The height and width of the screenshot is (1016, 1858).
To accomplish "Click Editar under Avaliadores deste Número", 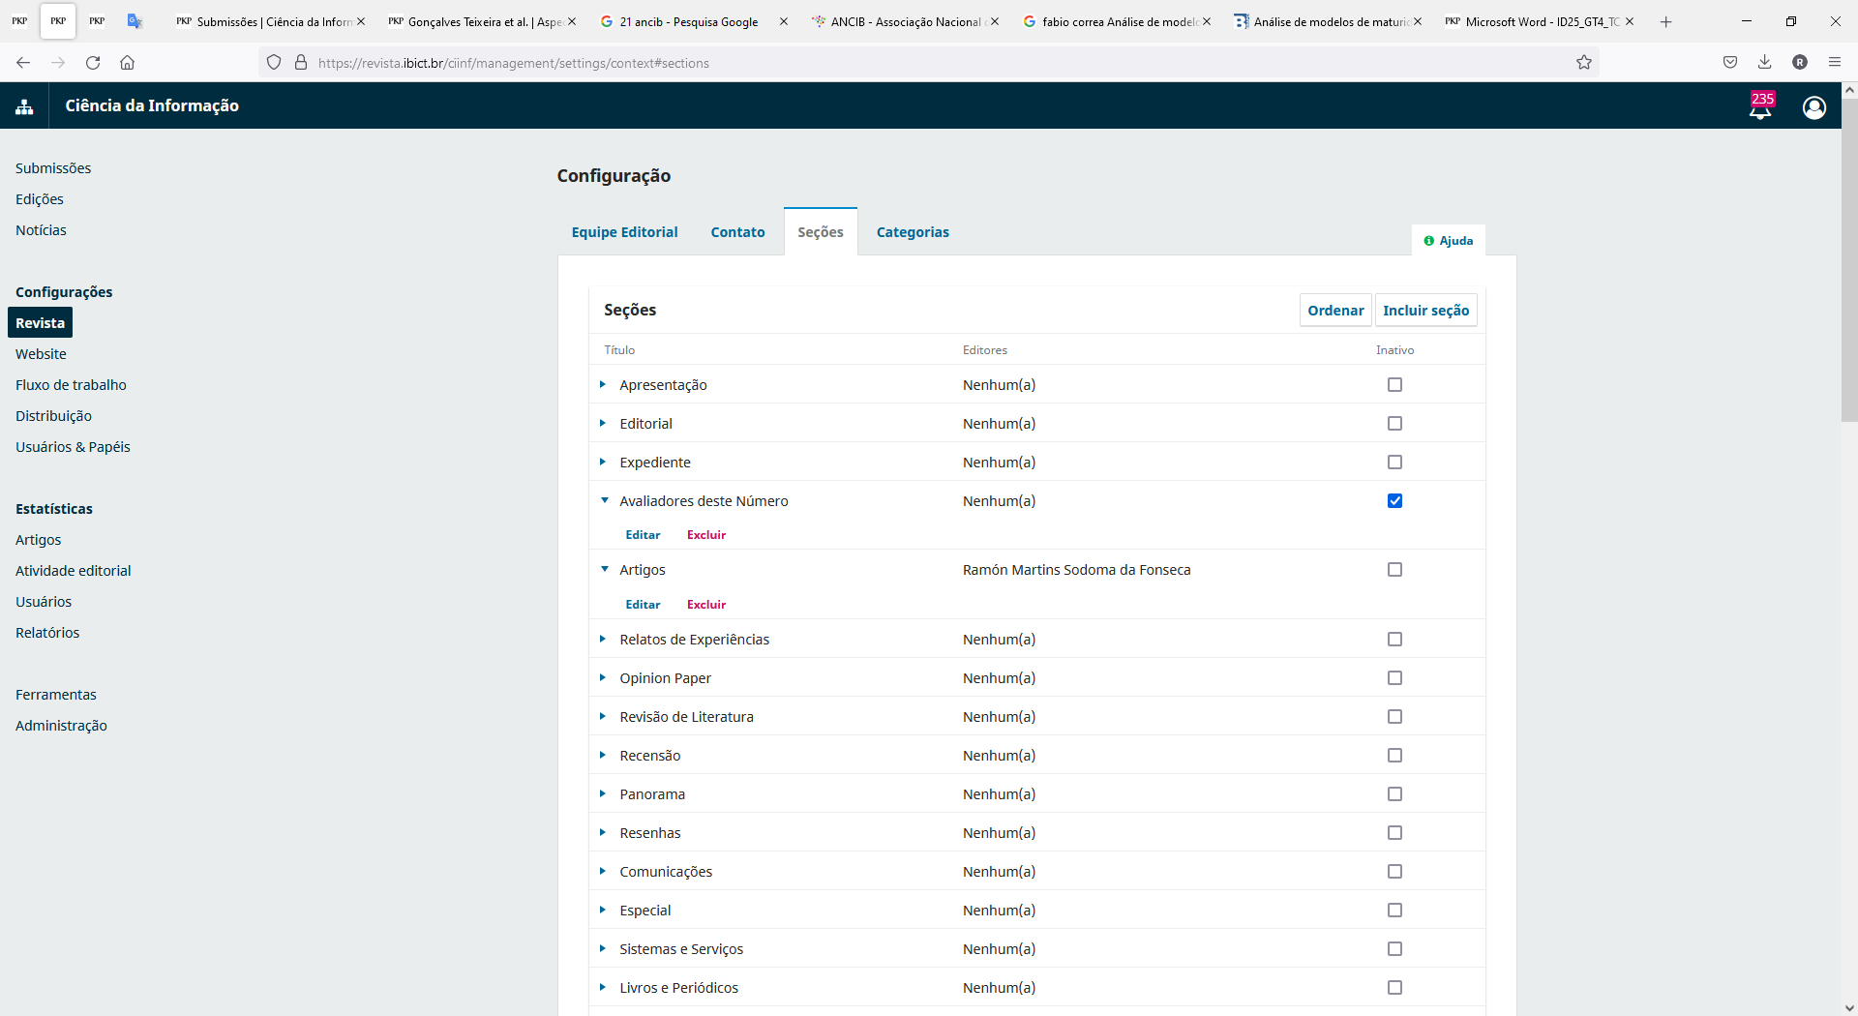I will pyautogui.click(x=643, y=535).
